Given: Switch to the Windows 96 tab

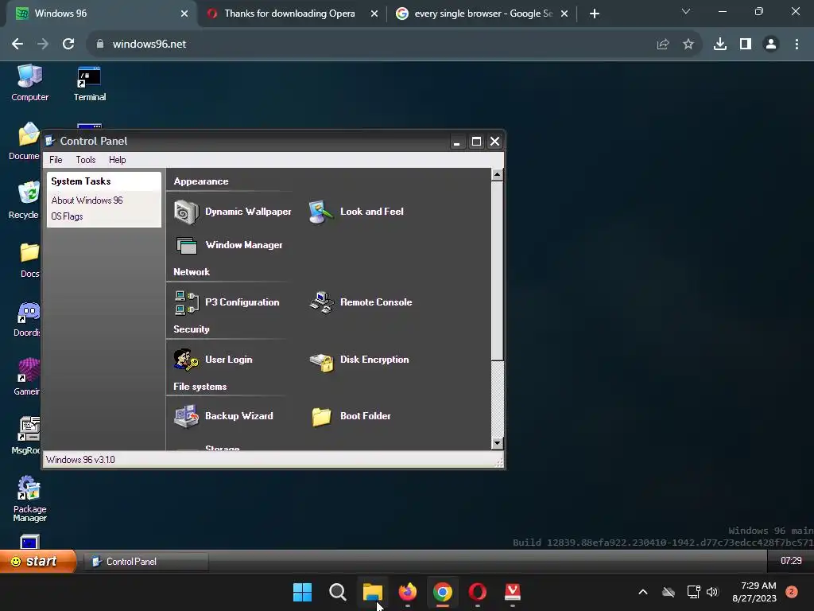Looking at the screenshot, I should pos(99,14).
